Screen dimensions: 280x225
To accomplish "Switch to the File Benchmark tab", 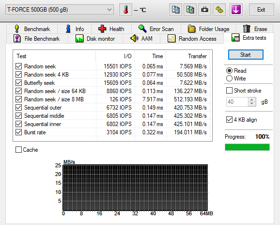I will coord(37,39).
